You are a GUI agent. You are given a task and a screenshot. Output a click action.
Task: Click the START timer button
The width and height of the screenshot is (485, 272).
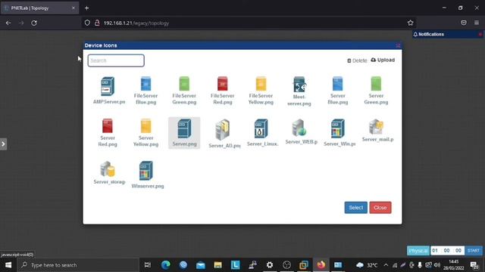click(473, 250)
